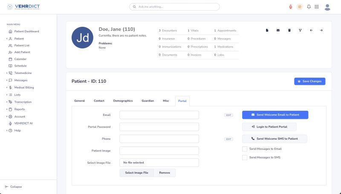Expand the Telemedicine menu
The width and height of the screenshot is (341, 194).
23,73
